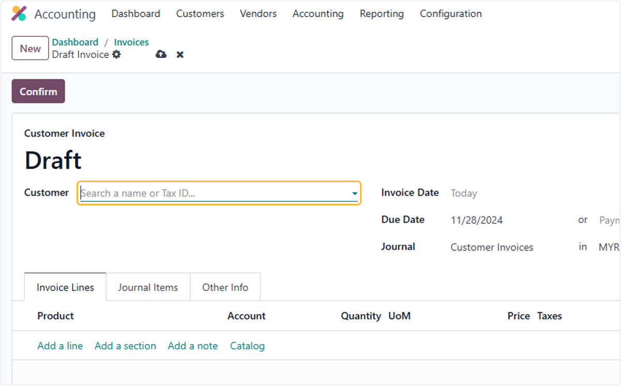Image resolution: width=621 pixels, height=386 pixels.
Task: Click the Invoice Date field showing Today
Action: pos(464,194)
